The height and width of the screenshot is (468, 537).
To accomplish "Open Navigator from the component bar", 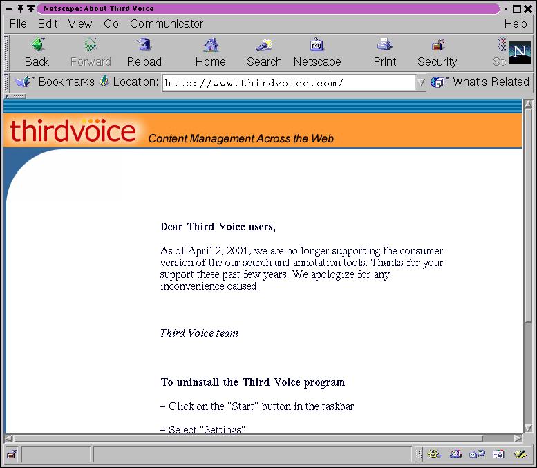I will [434, 454].
